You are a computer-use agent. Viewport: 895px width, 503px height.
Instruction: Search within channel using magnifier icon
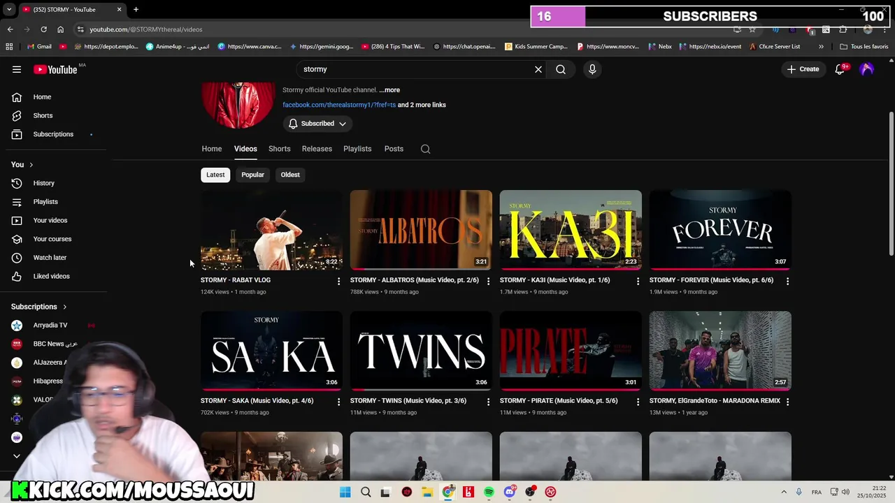(425, 149)
